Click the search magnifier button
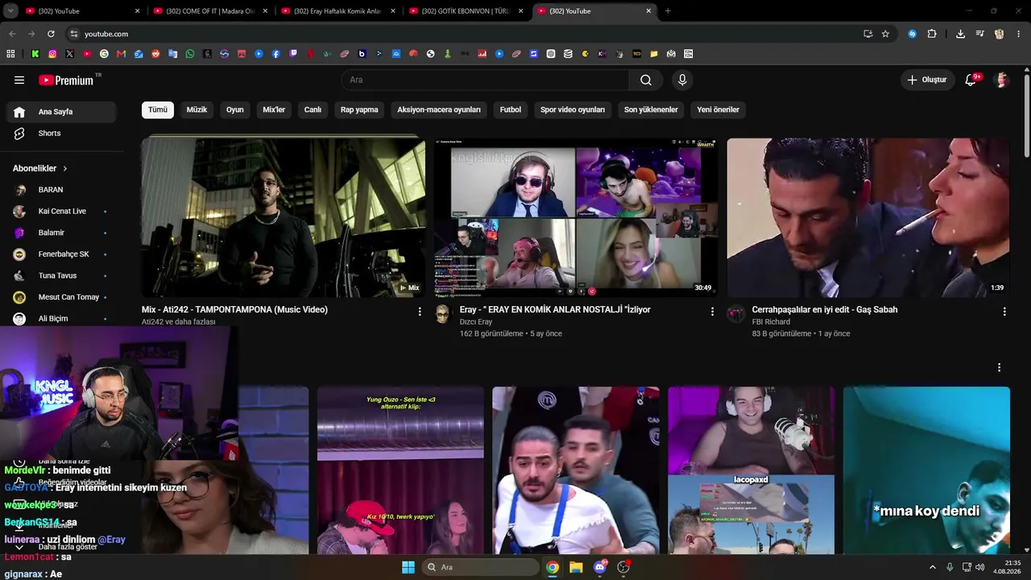Image resolution: width=1031 pixels, height=580 pixels. click(x=646, y=80)
